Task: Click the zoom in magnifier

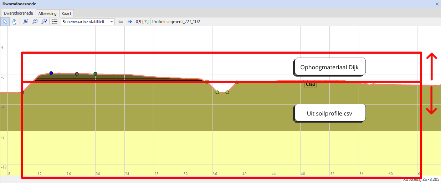Action: click(x=26, y=22)
